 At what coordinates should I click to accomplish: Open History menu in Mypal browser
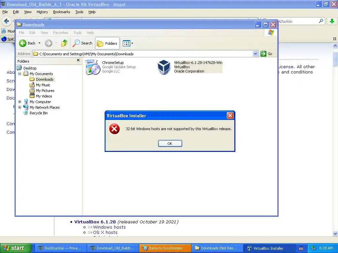pos(42,12)
